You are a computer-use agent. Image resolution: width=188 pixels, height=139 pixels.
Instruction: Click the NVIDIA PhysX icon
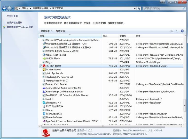(x=44, y=58)
